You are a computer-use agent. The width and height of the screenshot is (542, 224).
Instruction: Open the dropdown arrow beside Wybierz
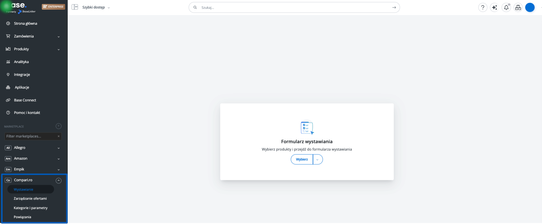[x=318, y=159]
